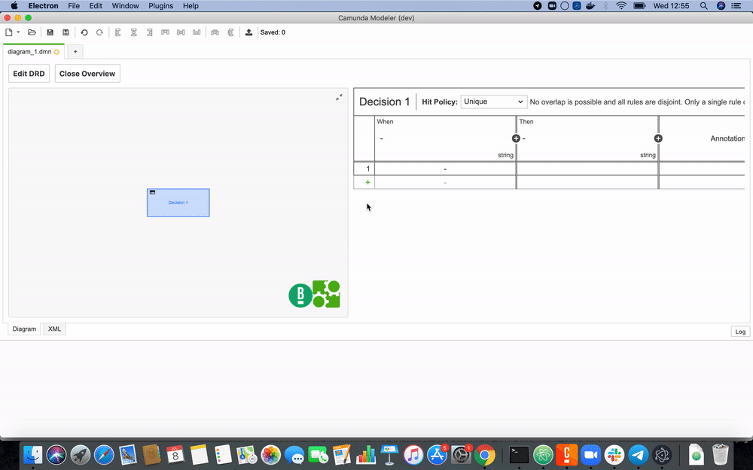Open Slack from the Dock
This screenshot has height=470, width=753.
click(614, 455)
